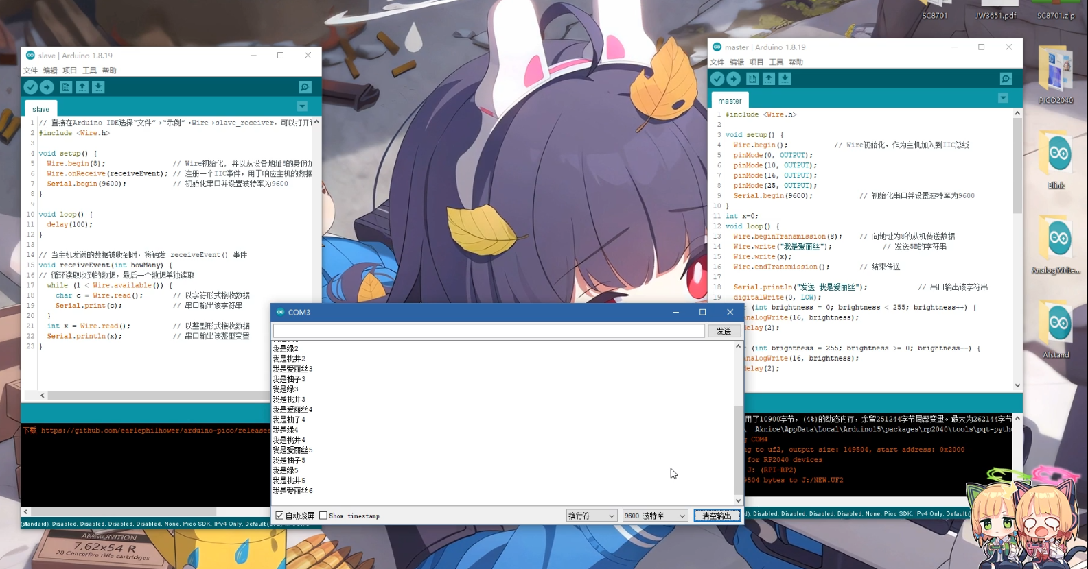Select the PICO2040 desktop folder
Image resolution: width=1088 pixels, height=569 pixels.
(1056, 74)
